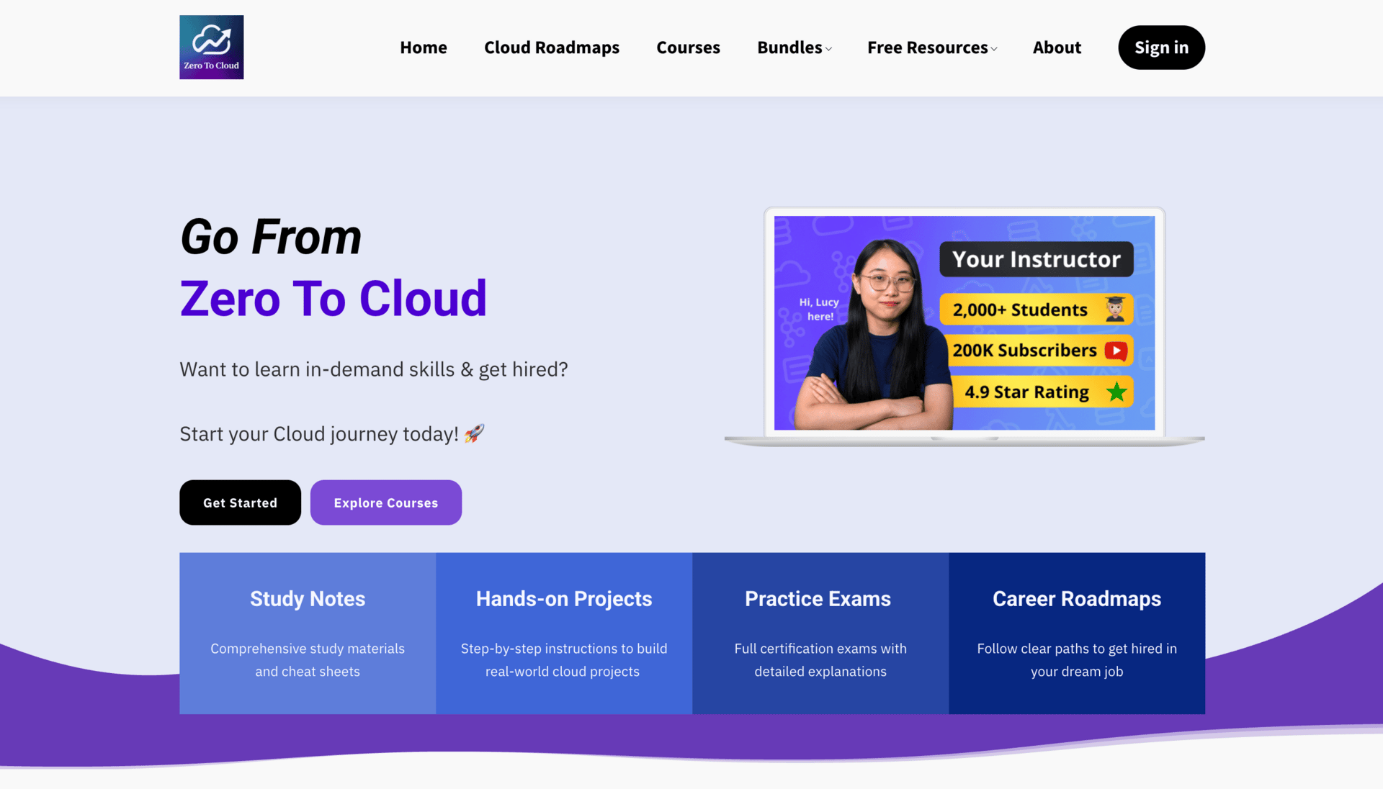Click the YouTube icon beside 200K Subscribers

pyautogui.click(x=1116, y=351)
